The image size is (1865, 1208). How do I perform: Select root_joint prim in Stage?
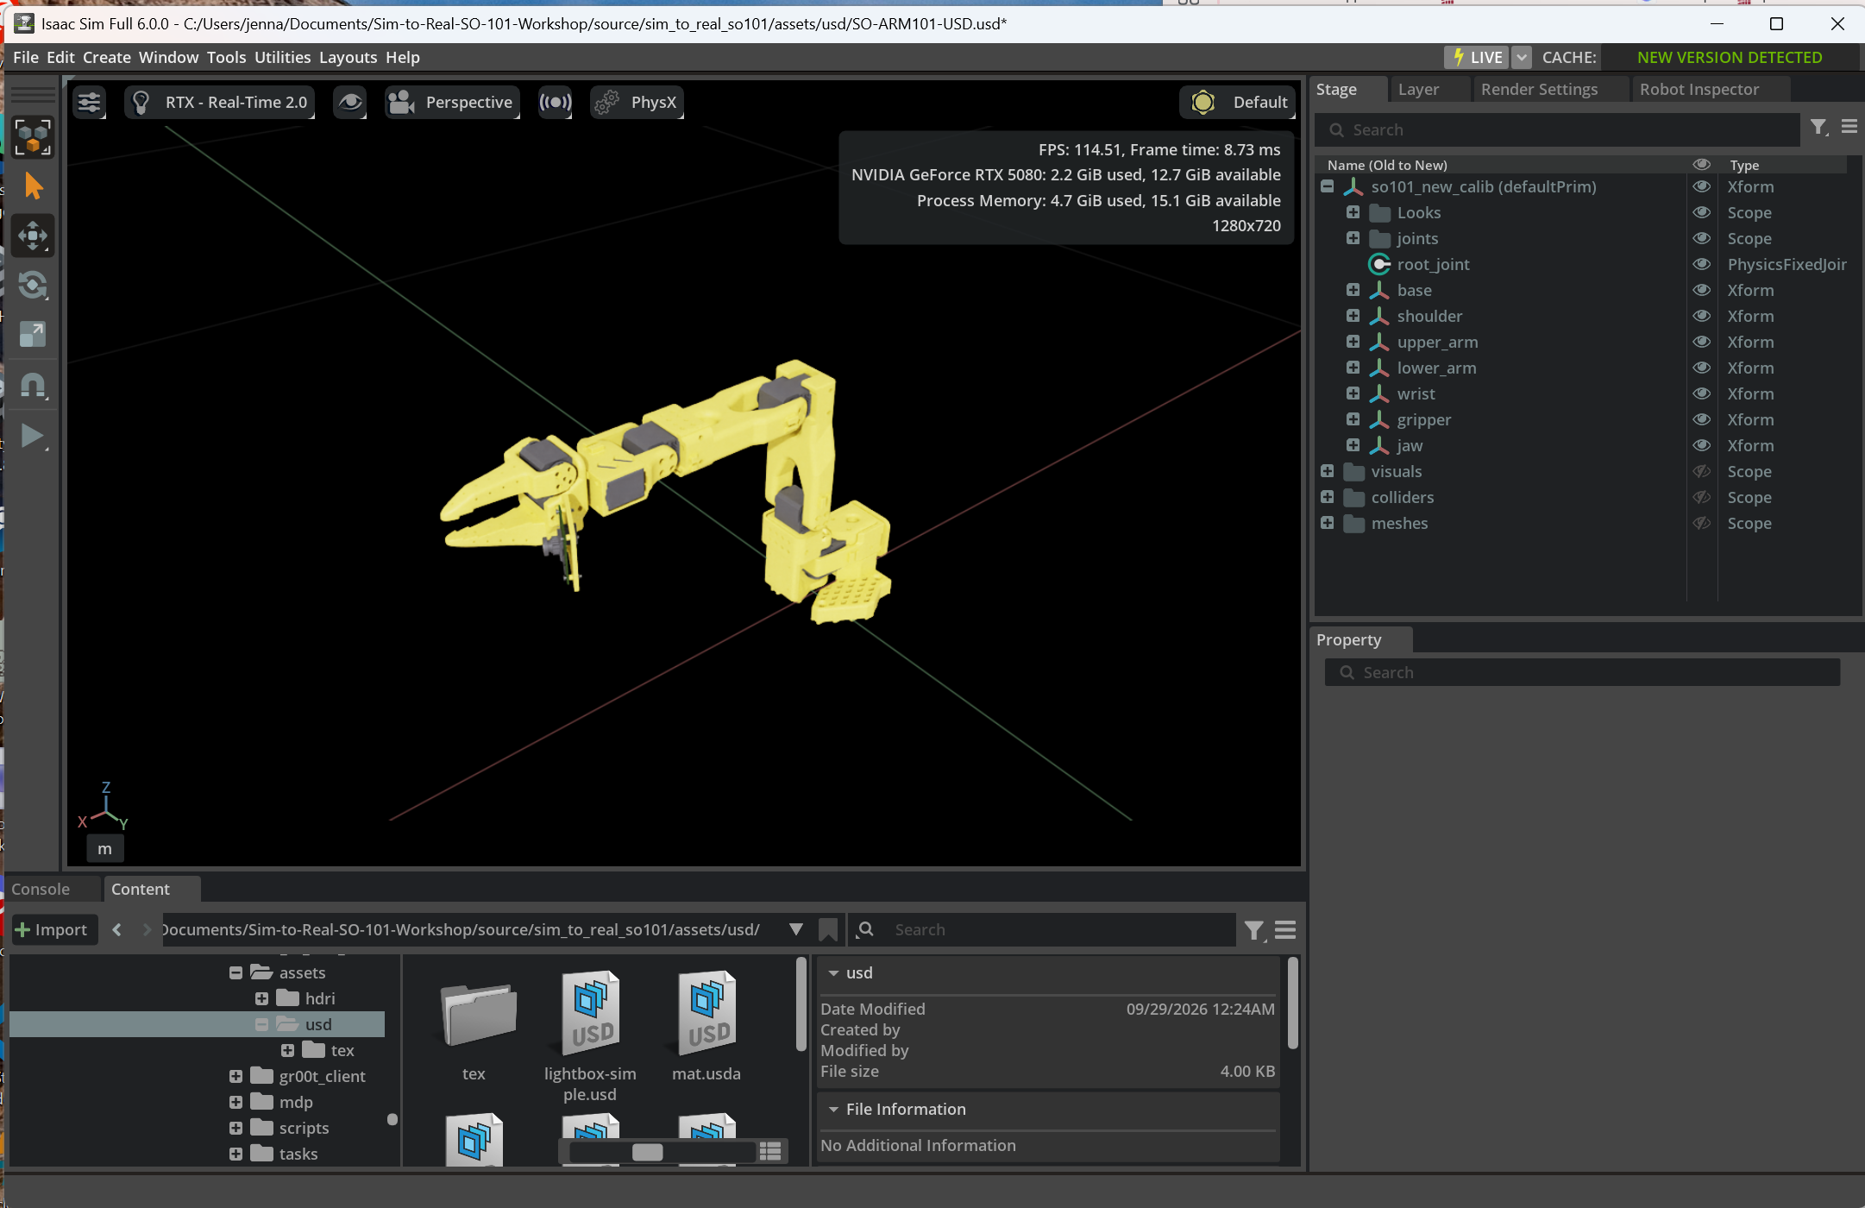[x=1433, y=265]
